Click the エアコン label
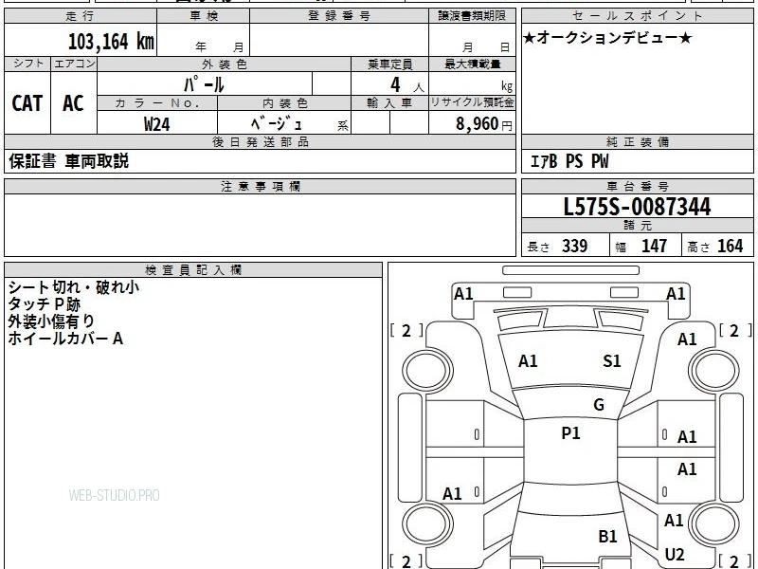This screenshot has width=758, height=569. [74, 64]
